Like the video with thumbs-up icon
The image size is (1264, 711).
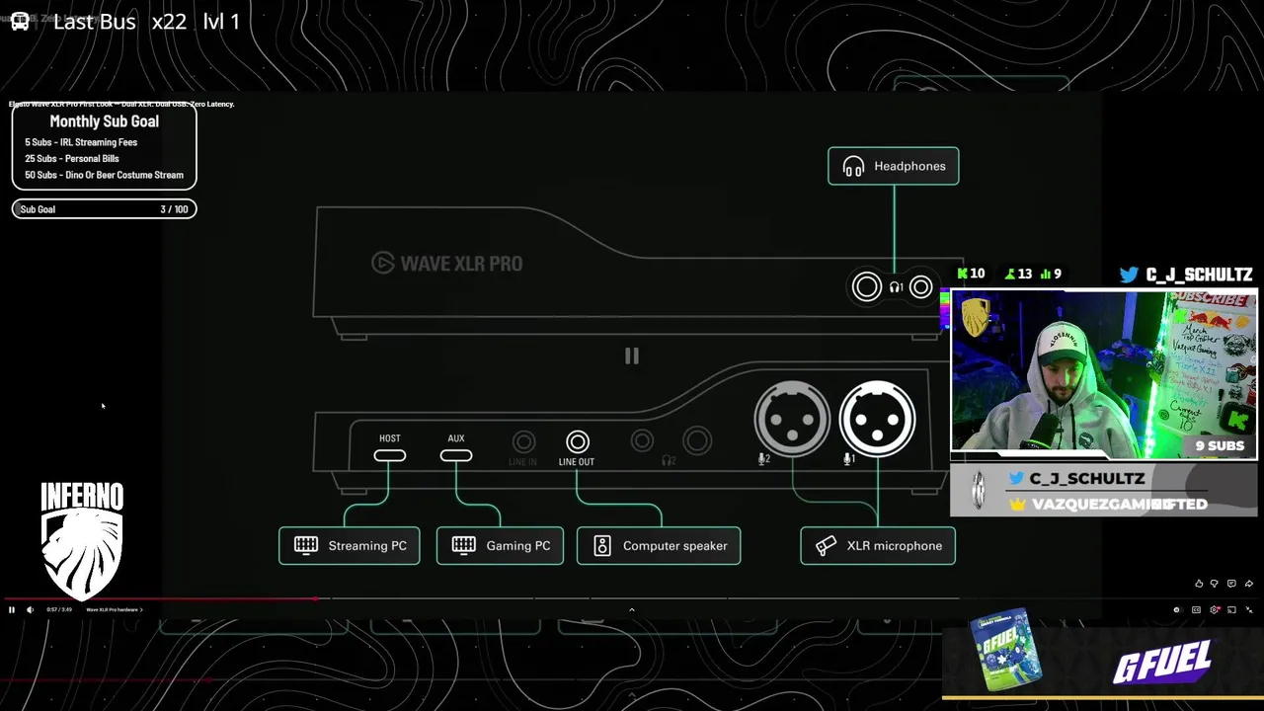[1199, 584]
